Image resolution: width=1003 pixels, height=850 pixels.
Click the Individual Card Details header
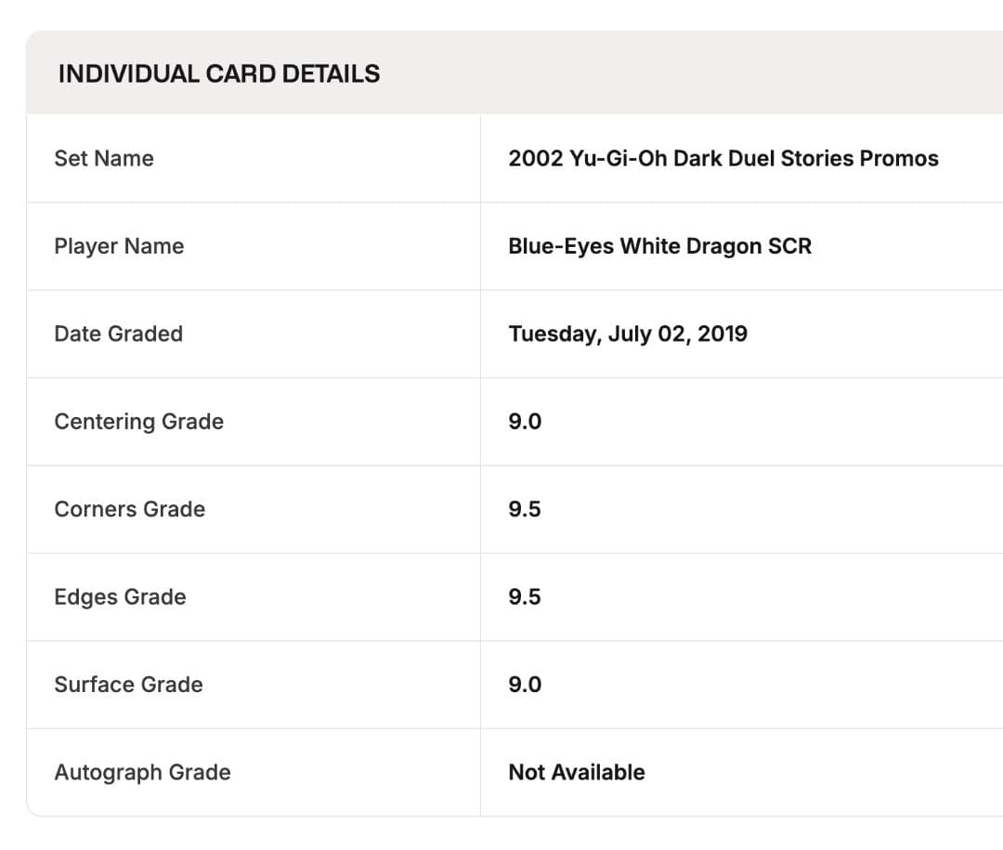[x=219, y=74]
